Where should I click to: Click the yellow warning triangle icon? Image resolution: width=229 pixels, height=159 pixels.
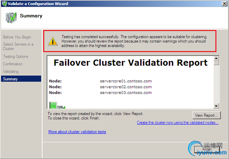tap(53, 41)
